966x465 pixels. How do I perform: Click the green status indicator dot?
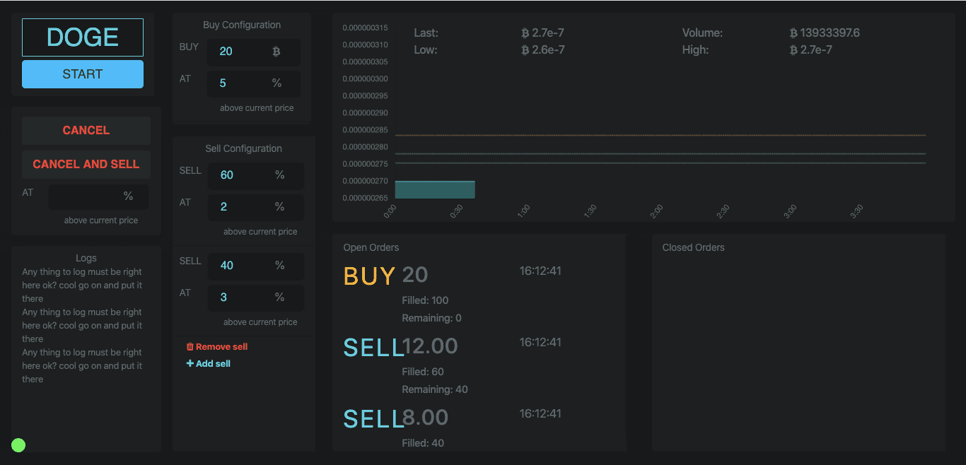click(x=18, y=445)
